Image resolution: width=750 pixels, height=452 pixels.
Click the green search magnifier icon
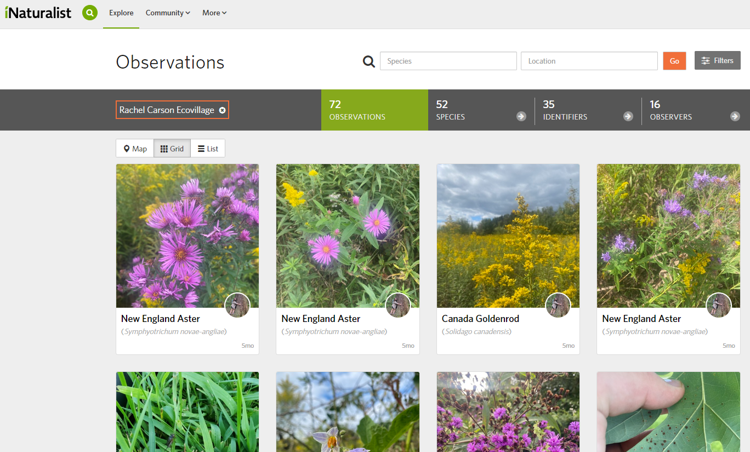click(x=90, y=13)
